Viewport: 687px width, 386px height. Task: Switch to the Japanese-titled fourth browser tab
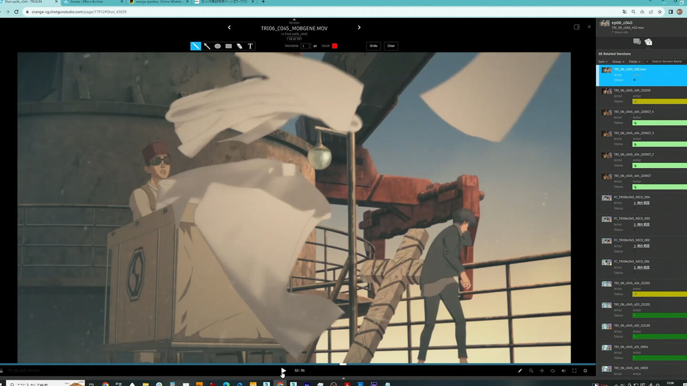[x=224, y=2]
